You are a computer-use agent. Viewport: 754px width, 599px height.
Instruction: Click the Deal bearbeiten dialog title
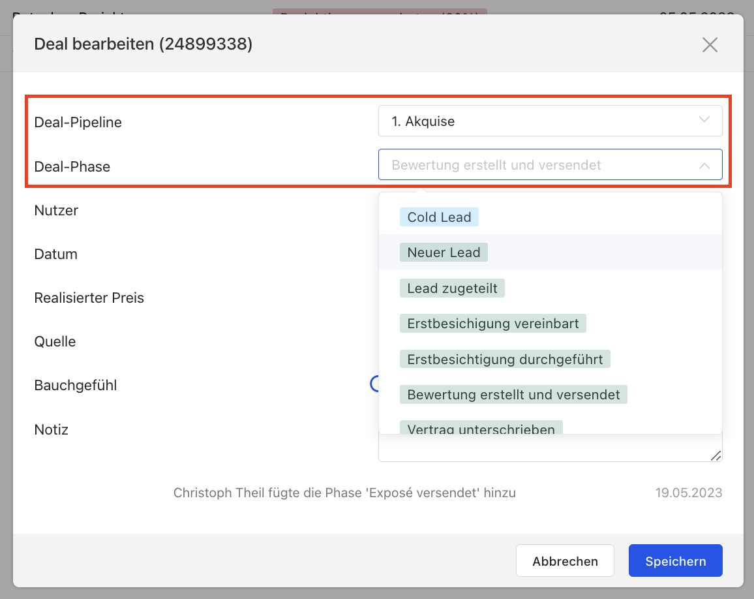coord(143,44)
